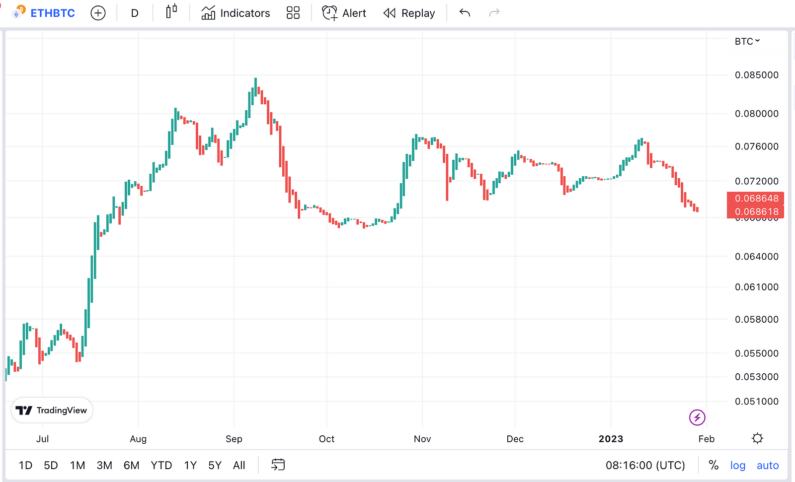Click the purple lightning bolt icon
The image size is (795, 482).
[697, 417]
